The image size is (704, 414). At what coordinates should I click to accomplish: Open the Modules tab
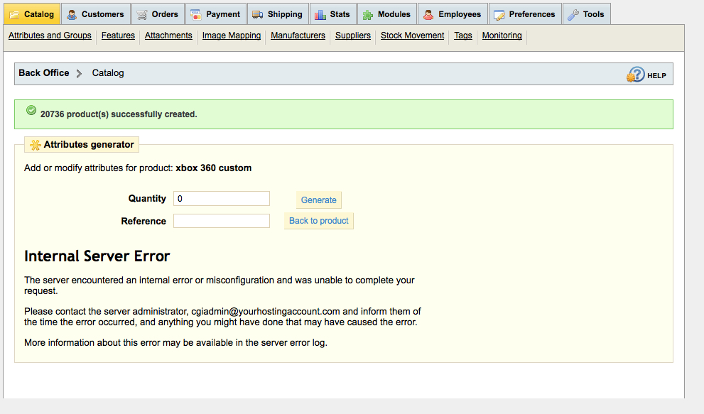(387, 14)
